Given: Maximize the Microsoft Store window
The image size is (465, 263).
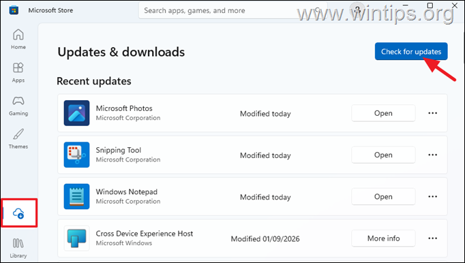Looking at the screenshot, I should click(430, 5).
